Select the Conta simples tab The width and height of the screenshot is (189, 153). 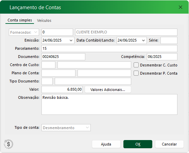[x=20, y=20]
